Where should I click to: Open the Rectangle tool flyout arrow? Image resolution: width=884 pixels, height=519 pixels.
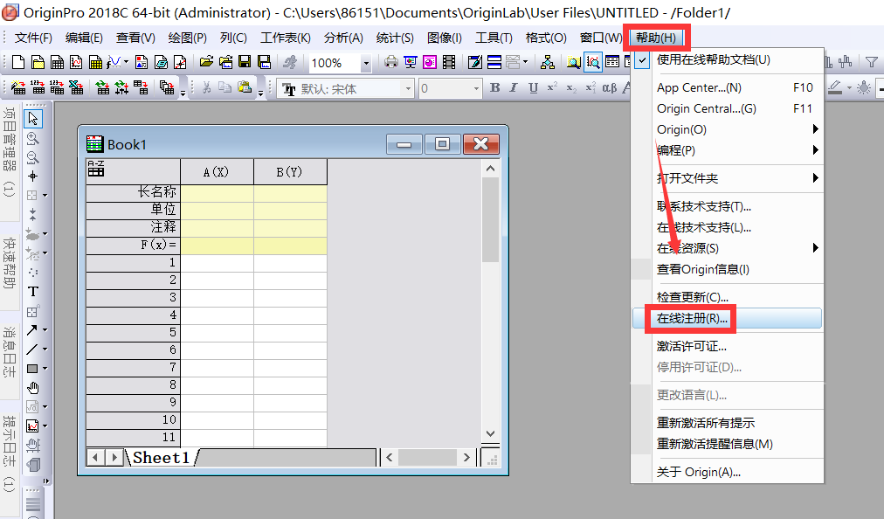45,369
